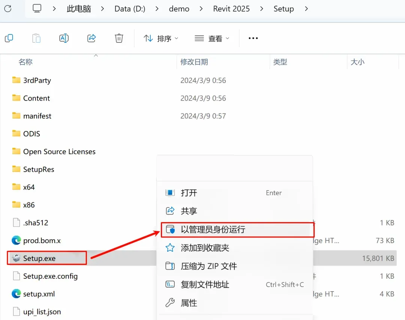Image resolution: width=405 pixels, height=320 pixels.
Task: Select the upi_list.json file
Action: point(42,312)
